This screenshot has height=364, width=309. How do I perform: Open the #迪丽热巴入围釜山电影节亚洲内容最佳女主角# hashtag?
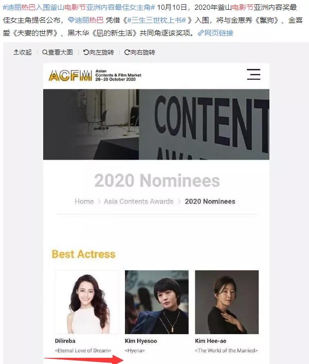[79, 7]
